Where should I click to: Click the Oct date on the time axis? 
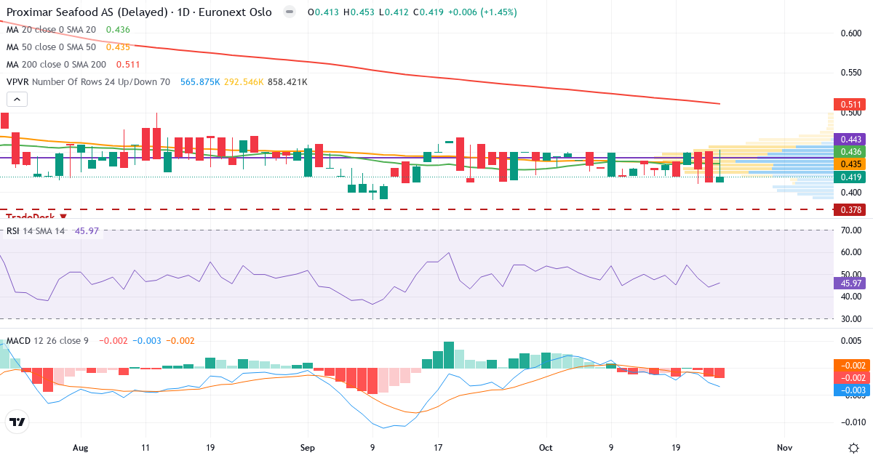click(545, 447)
